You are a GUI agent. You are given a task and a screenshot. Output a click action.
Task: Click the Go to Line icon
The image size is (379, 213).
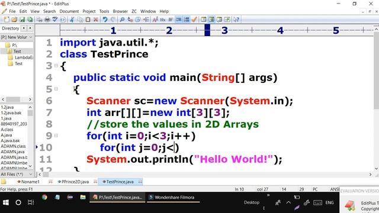pyautogui.click(x=146, y=20)
